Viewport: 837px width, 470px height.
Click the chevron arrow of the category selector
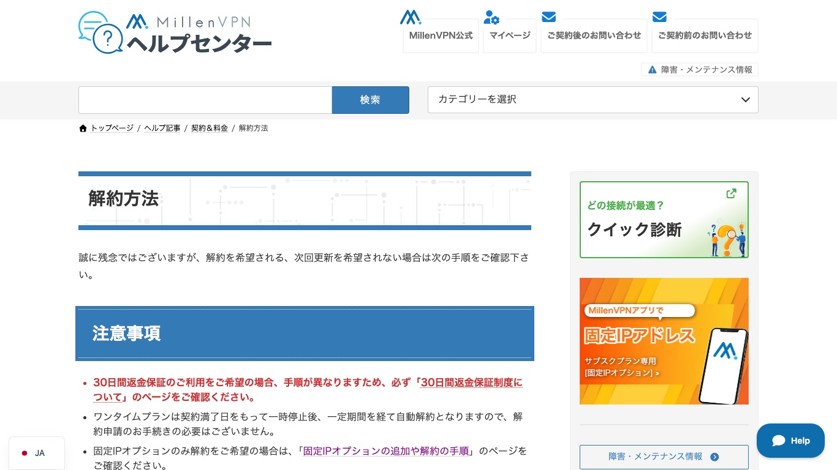tap(746, 100)
